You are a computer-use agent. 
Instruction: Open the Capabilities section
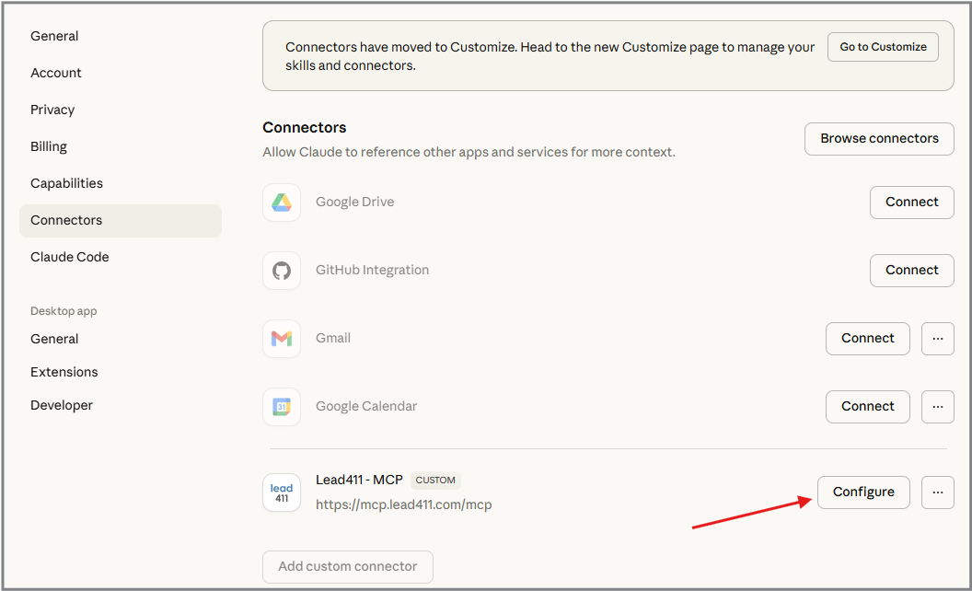[x=66, y=183]
